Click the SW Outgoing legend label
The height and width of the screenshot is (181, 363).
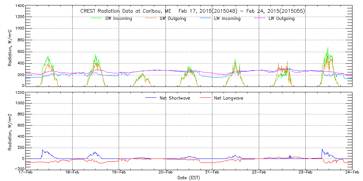point(173,19)
